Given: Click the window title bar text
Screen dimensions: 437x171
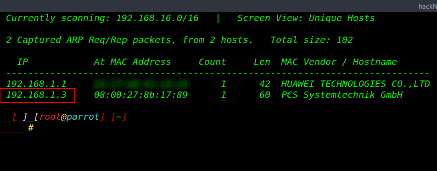Looking at the screenshot, I should (427, 6).
